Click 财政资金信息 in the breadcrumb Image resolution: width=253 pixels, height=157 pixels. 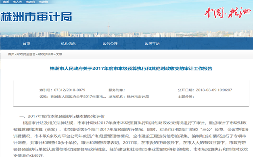pos(26,54)
